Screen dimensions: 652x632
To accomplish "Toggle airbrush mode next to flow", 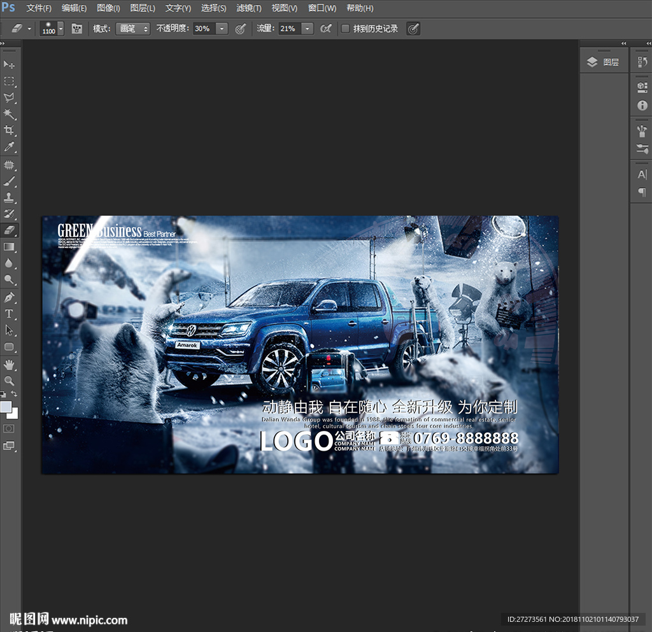I will pos(325,29).
